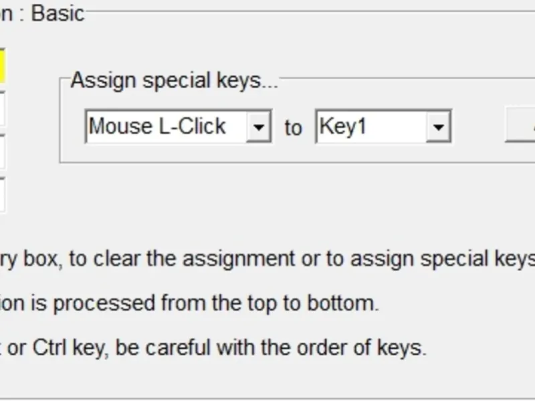Click the "Basic" heading text
Viewport: 535px width, 401px height.
pyautogui.click(x=58, y=14)
